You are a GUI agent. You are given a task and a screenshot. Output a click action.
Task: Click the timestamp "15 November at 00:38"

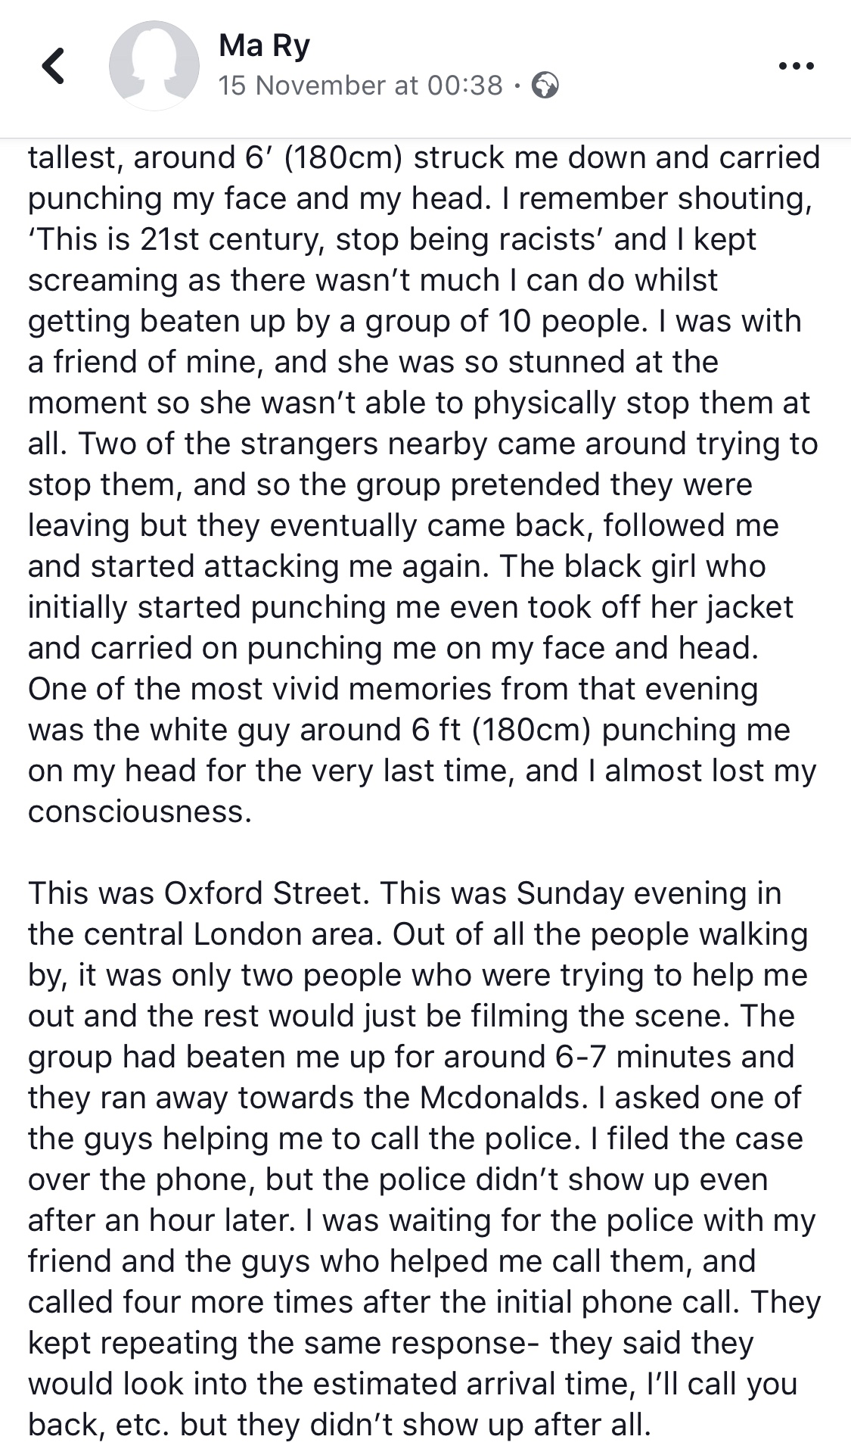361,86
